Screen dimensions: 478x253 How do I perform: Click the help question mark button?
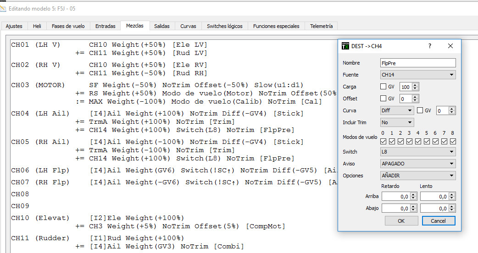coord(430,46)
